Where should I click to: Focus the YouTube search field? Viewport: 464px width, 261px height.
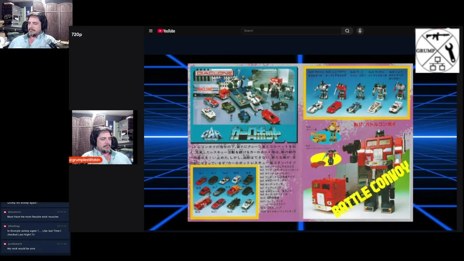291,31
